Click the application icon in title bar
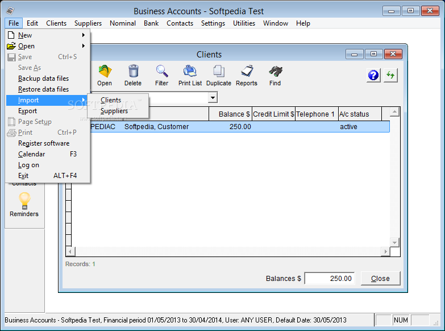The image size is (445, 331). pyautogui.click(x=10, y=11)
